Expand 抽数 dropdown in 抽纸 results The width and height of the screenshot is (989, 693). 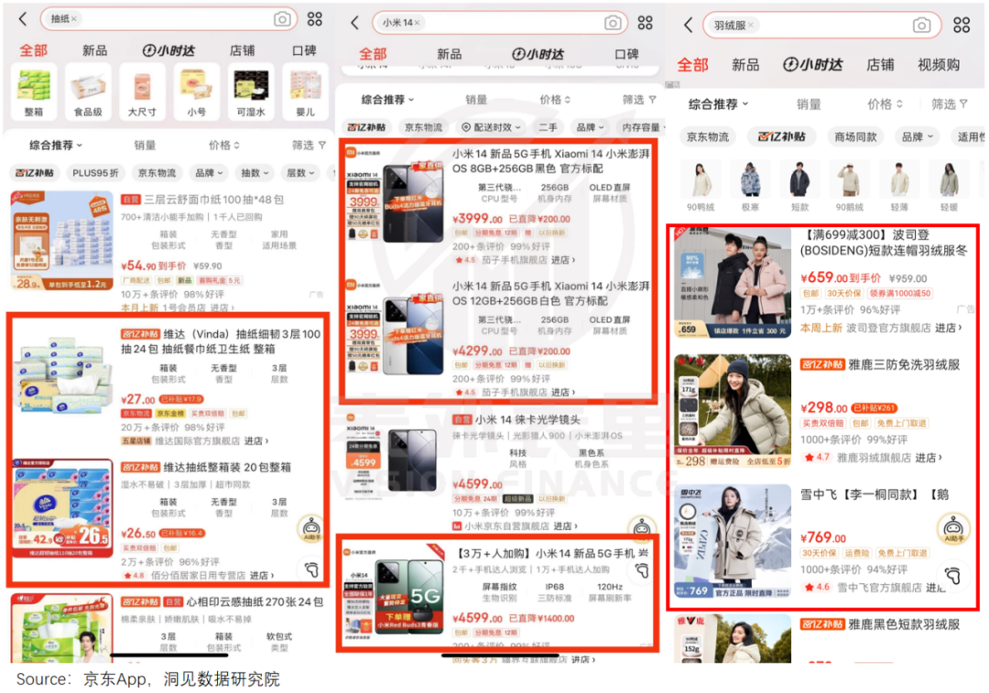pyautogui.click(x=255, y=173)
